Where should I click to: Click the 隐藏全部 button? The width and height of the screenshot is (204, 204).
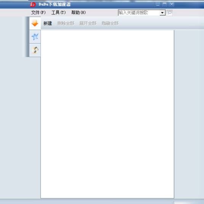tap(110, 24)
